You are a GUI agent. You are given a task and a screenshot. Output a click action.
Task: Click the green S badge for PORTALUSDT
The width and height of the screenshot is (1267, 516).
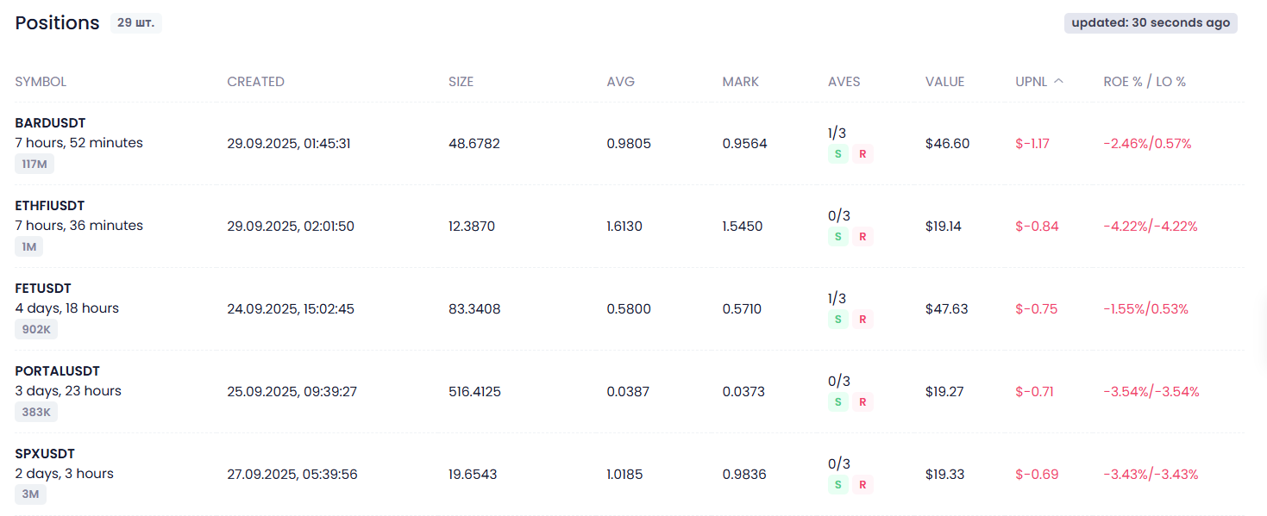tap(837, 402)
